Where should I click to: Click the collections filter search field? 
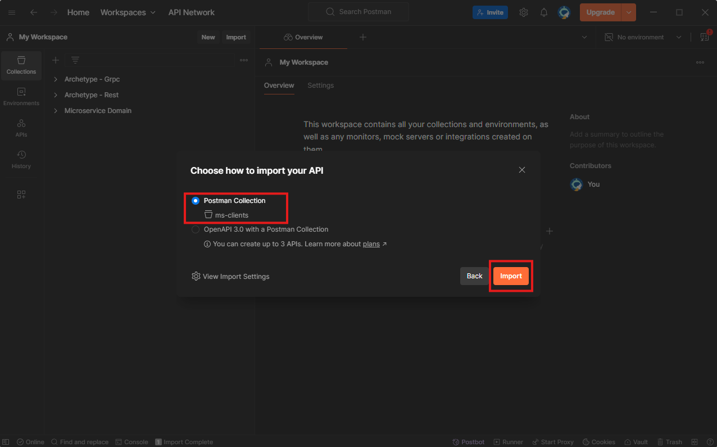pyautogui.click(x=150, y=60)
